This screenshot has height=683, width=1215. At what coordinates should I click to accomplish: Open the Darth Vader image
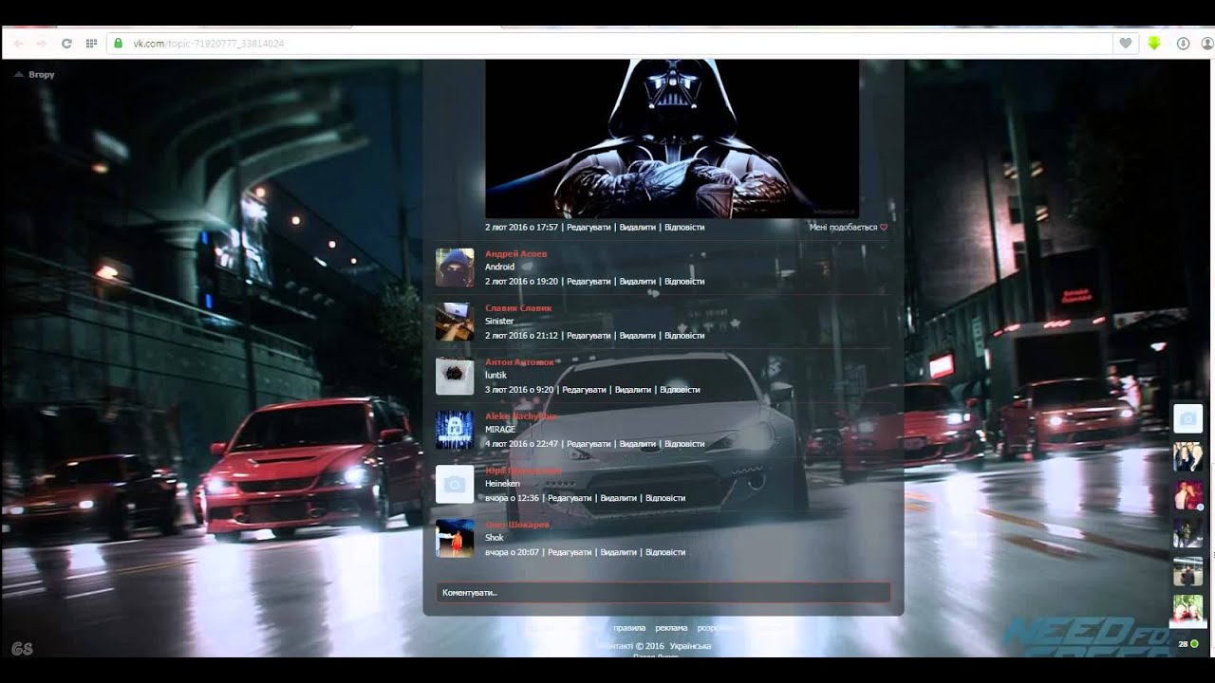coord(672,138)
